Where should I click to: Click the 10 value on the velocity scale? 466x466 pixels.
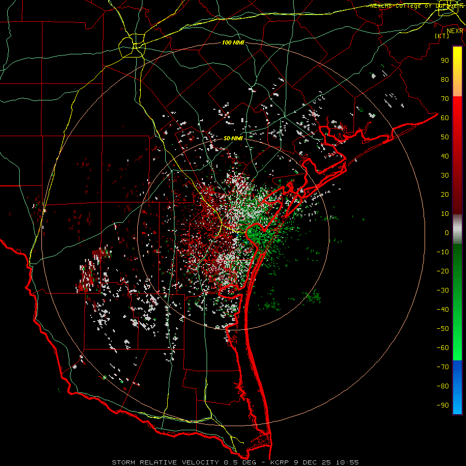coord(445,214)
